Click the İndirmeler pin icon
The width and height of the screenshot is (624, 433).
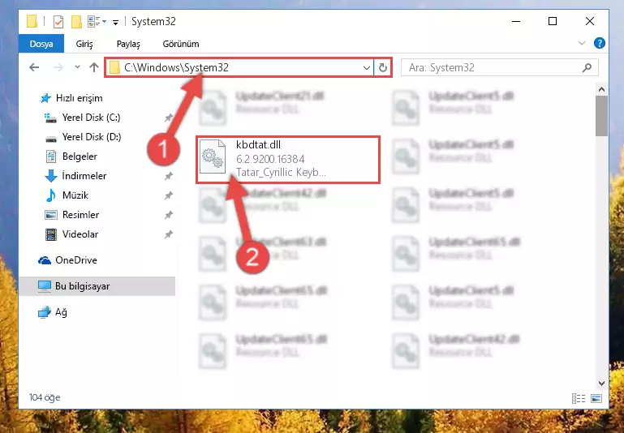(168, 176)
